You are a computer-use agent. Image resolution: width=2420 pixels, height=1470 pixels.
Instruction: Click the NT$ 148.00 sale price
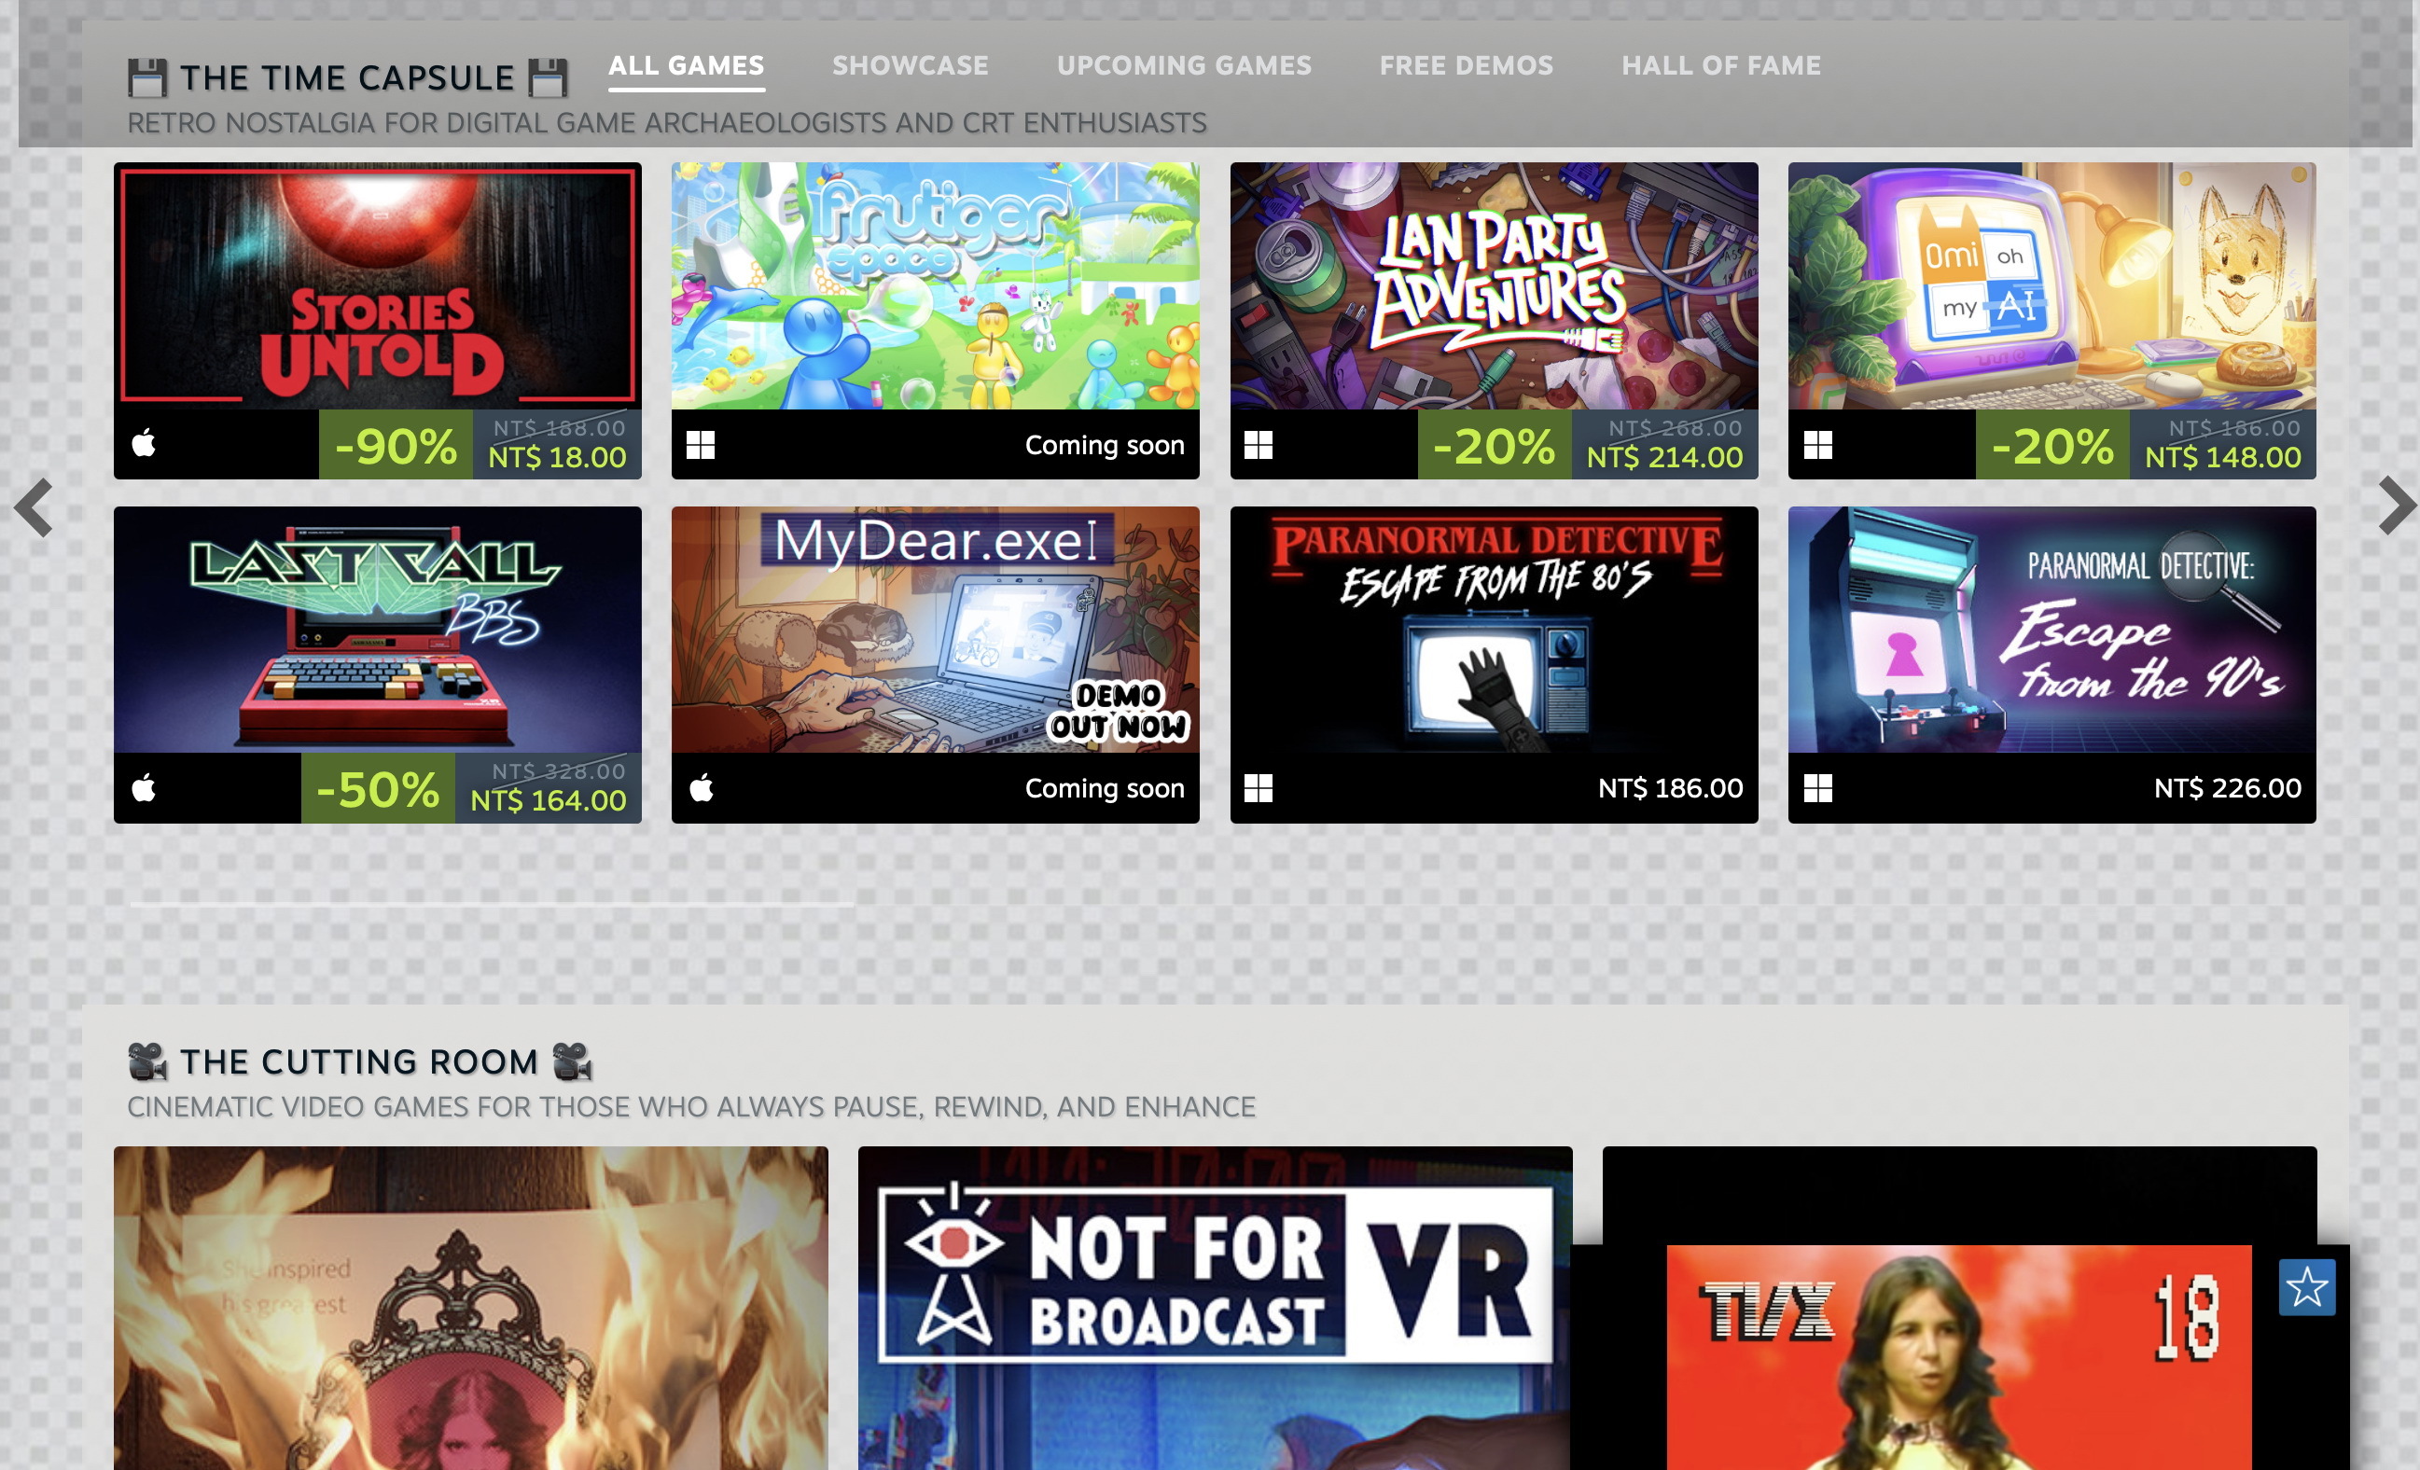click(2222, 458)
